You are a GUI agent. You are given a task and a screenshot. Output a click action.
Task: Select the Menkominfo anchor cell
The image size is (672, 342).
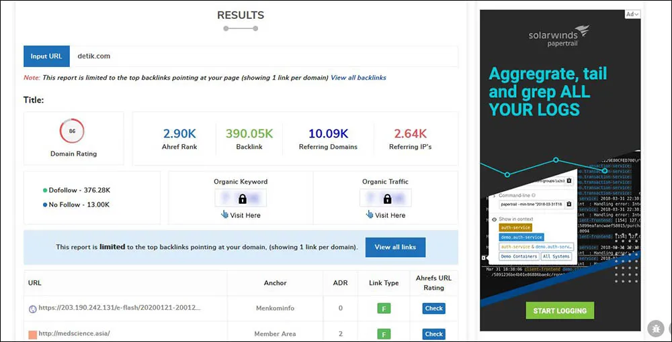click(275, 308)
